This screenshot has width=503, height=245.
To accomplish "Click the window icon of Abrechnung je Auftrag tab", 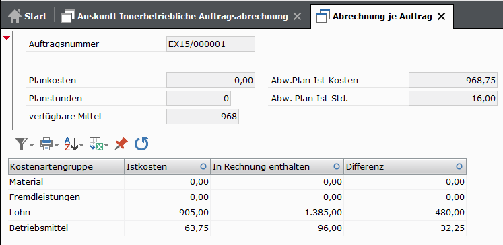I will (323, 16).
